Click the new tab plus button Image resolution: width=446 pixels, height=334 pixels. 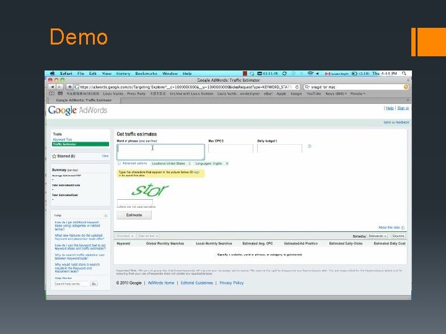pos(408,100)
